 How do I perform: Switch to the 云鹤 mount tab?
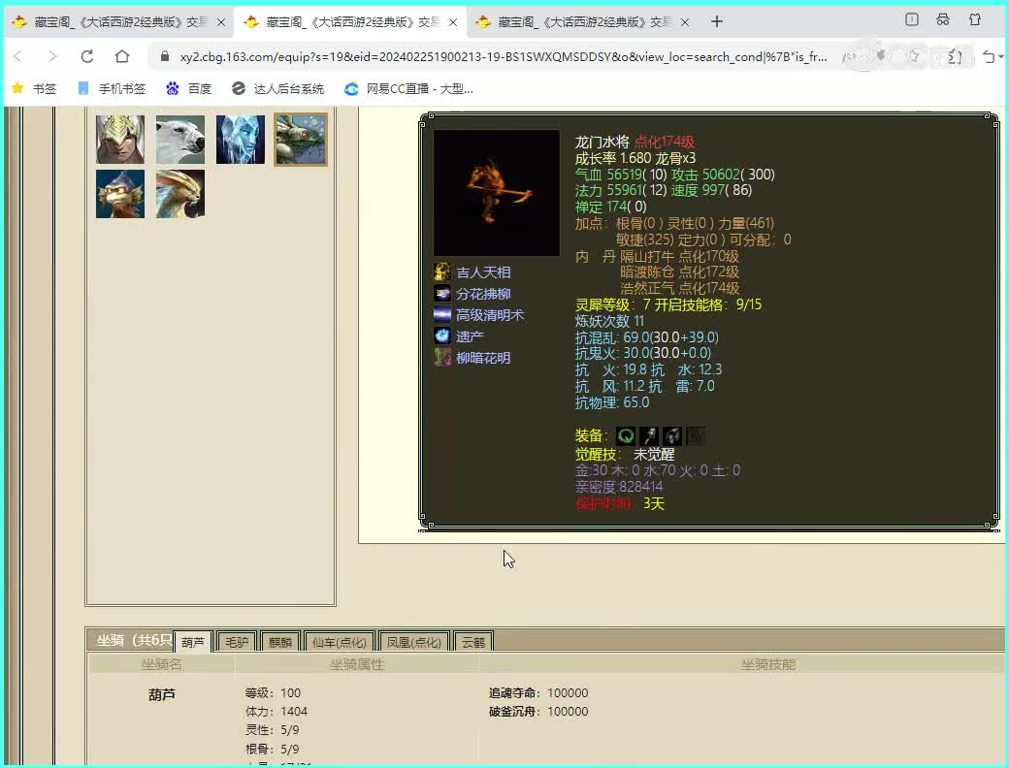(x=473, y=642)
